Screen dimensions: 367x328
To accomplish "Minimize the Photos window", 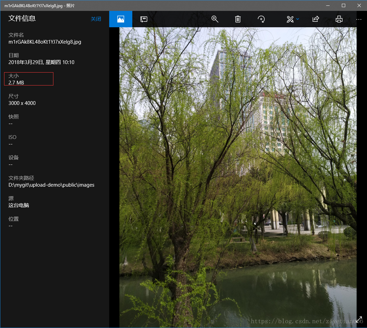I will tap(328, 6).
